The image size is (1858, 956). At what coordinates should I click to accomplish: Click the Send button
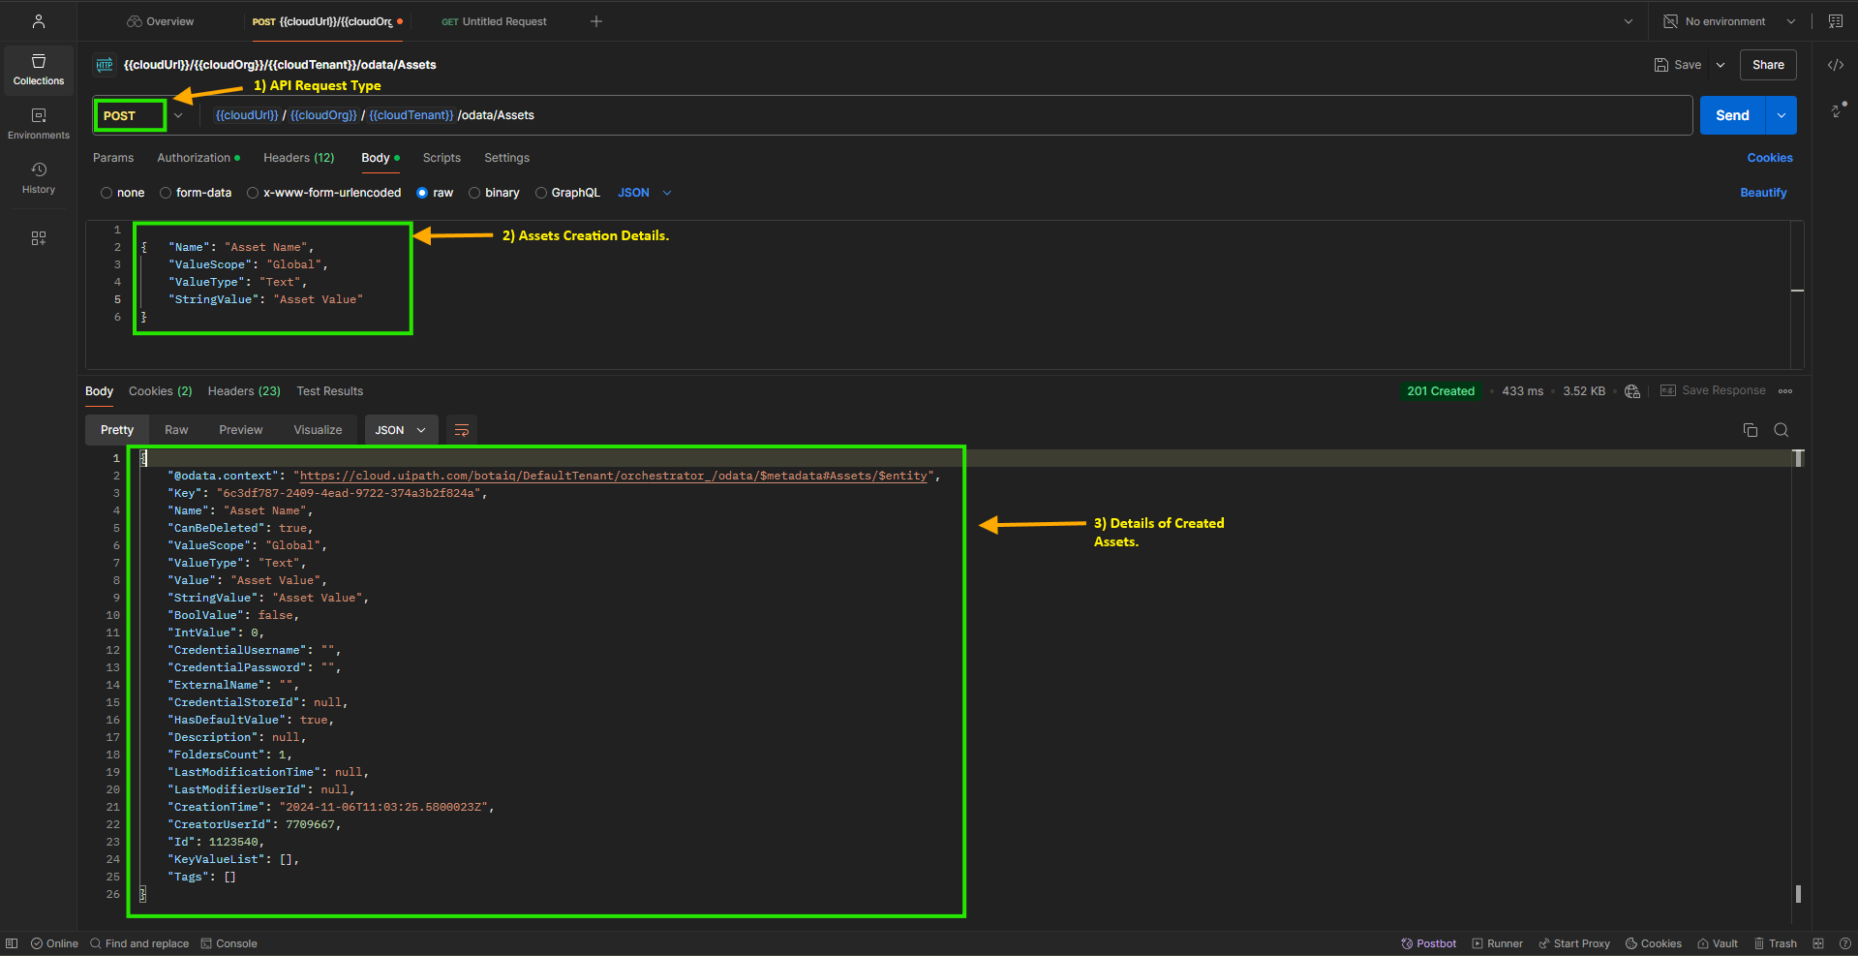pyautogui.click(x=1732, y=115)
